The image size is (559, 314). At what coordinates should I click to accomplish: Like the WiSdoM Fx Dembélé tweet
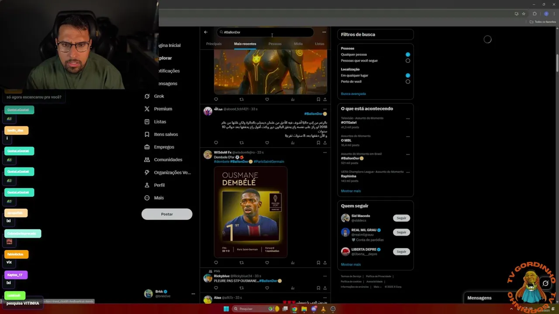point(267,263)
